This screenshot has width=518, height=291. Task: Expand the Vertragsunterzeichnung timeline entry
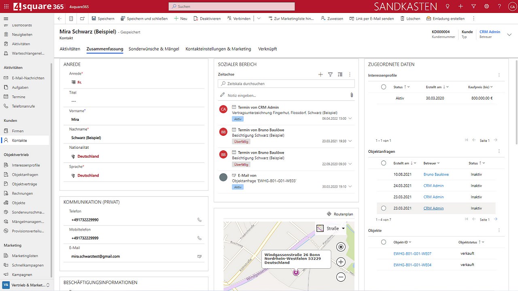(350, 118)
